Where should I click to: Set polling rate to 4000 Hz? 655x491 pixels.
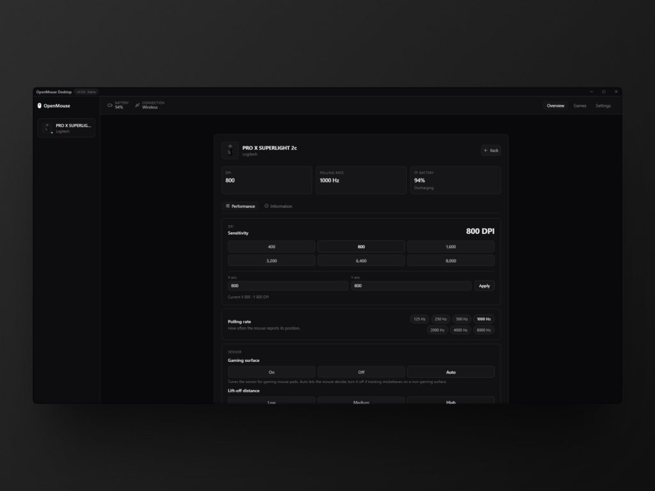(x=461, y=330)
